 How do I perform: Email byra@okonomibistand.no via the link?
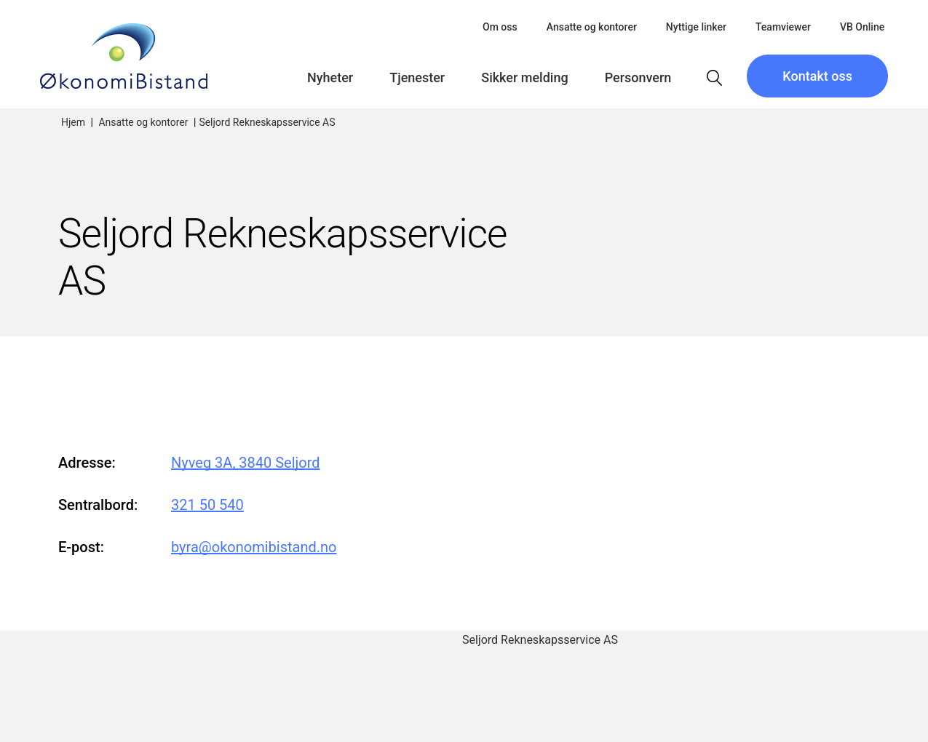pyautogui.click(x=253, y=547)
